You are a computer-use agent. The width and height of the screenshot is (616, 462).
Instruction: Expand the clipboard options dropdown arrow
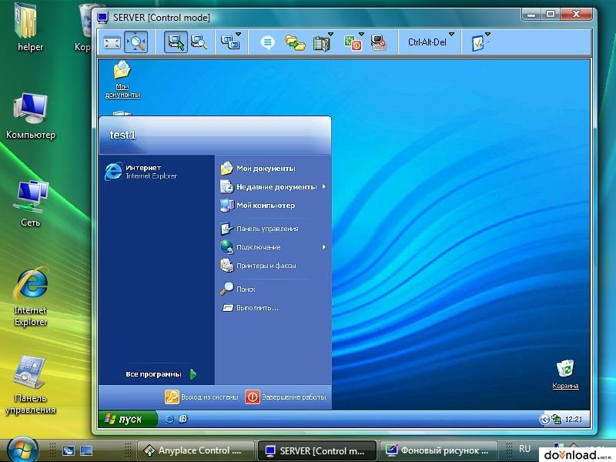pos(331,34)
